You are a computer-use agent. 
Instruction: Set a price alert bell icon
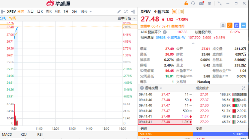coord(223,25)
